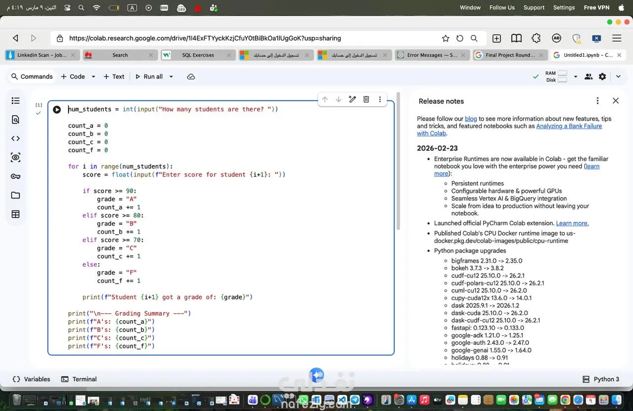Open the secrets key icon in sidebar
This screenshot has height=411, width=633.
click(15, 176)
